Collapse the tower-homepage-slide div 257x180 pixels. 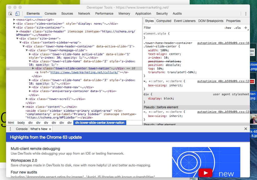pos(27,50)
